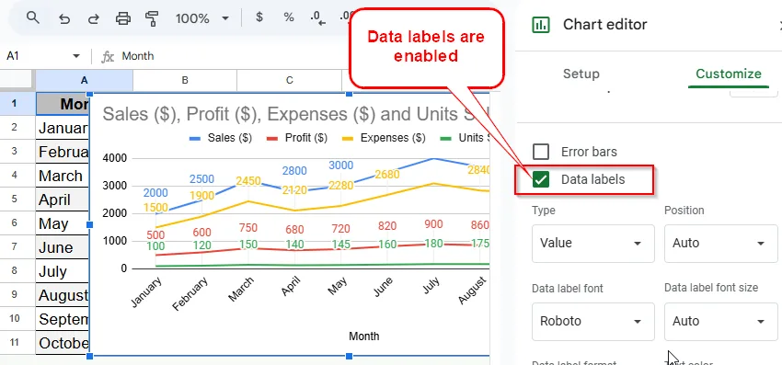Apply currency format with dollar icon
782x365 pixels.
tap(259, 17)
